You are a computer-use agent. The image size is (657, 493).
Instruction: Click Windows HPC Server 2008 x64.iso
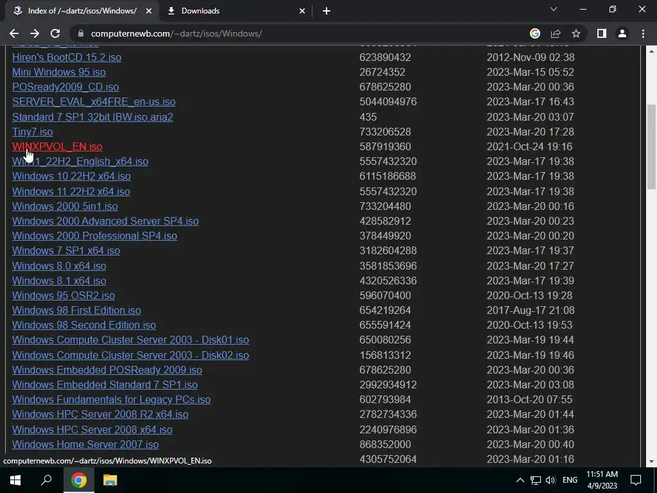(x=92, y=429)
